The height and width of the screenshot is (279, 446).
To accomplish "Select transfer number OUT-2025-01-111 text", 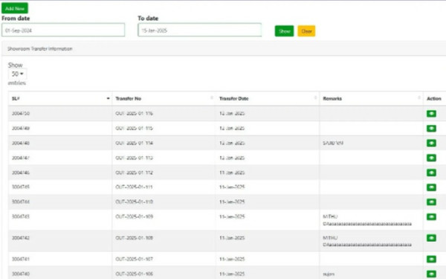I will pos(134,187).
